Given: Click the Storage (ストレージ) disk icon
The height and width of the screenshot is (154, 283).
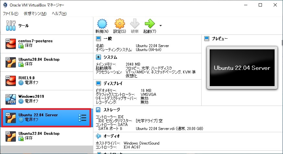Looking at the screenshot, I should (x=98, y=109).
